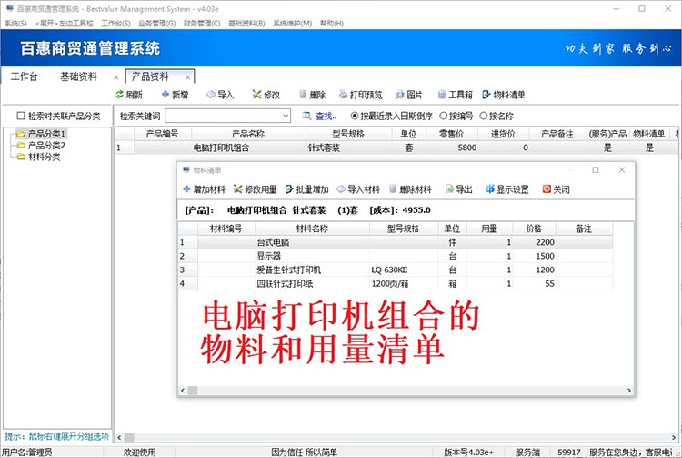The height and width of the screenshot is (458, 682).
Task: Click 导出 export in the 物料清单 window
Action: pyautogui.click(x=459, y=189)
